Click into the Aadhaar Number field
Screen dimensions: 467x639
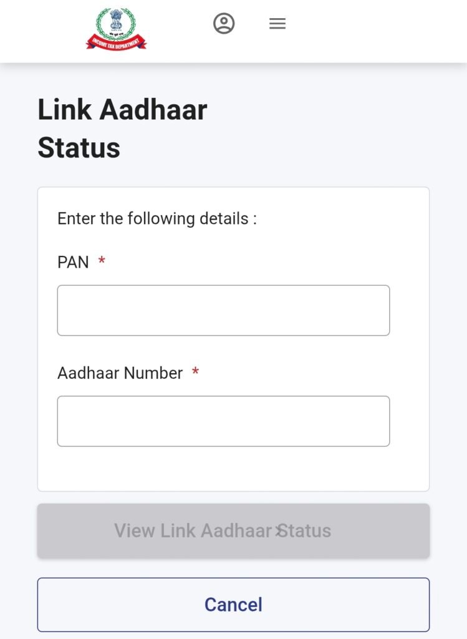[x=223, y=421]
